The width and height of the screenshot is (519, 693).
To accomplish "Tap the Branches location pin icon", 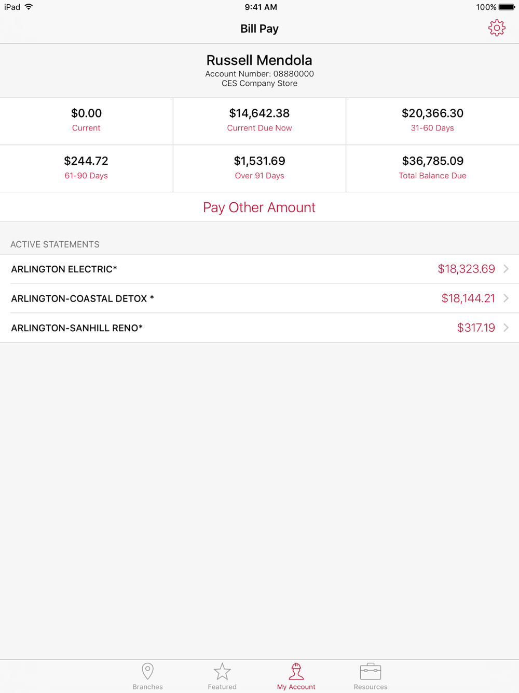I will tap(147, 671).
